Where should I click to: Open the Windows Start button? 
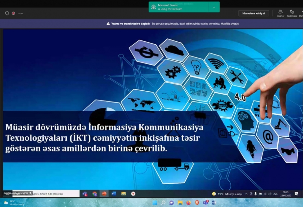155,202
